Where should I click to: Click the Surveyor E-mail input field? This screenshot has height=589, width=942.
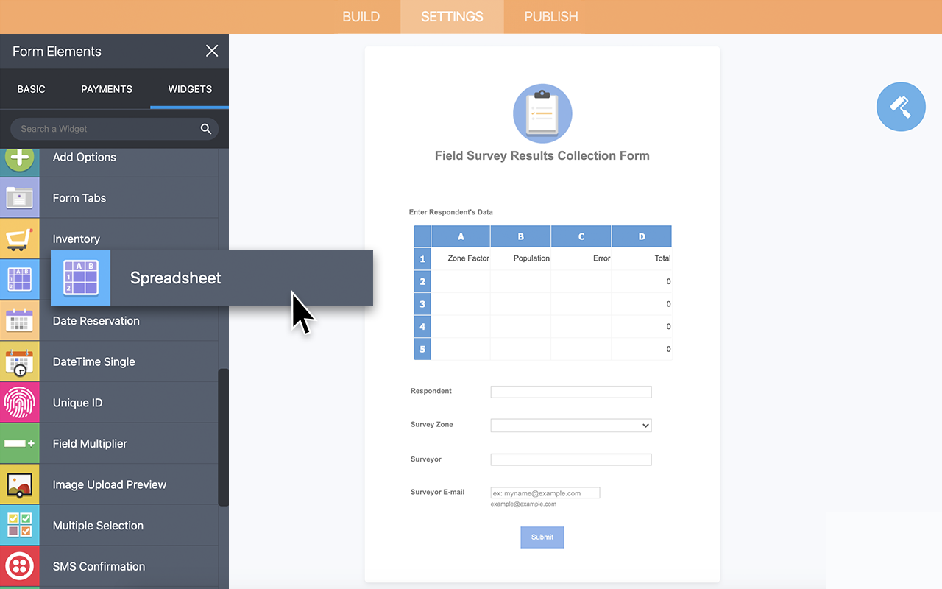coord(545,493)
